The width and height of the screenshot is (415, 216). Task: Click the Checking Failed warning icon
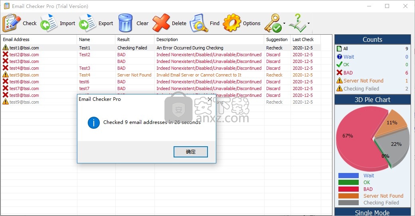[x=339, y=88]
